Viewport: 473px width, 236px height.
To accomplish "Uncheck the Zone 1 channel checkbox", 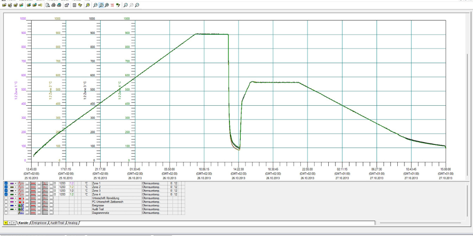I will [6, 183].
